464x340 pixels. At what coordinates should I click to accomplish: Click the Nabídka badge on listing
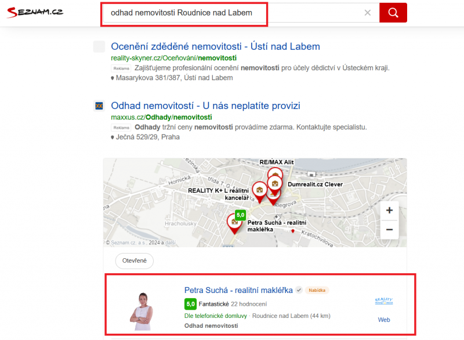tap(317, 290)
